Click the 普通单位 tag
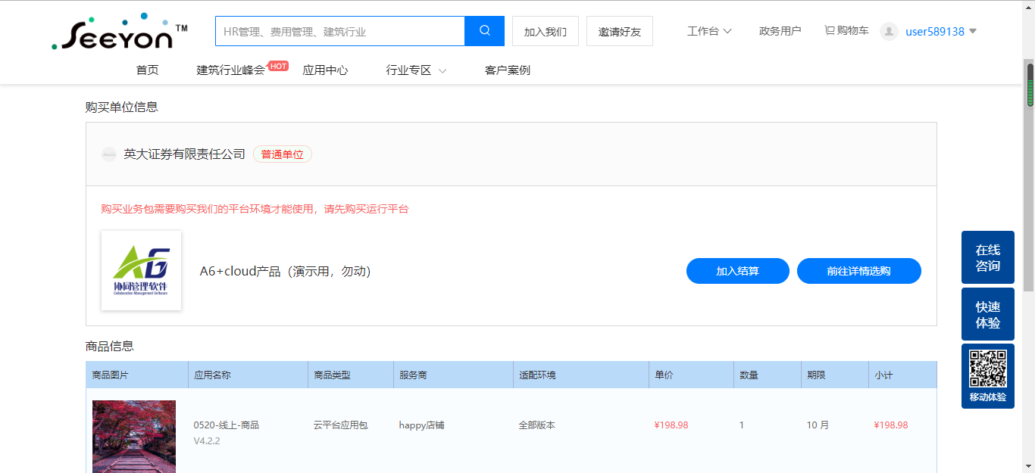This screenshot has height=473, width=1035. [283, 154]
